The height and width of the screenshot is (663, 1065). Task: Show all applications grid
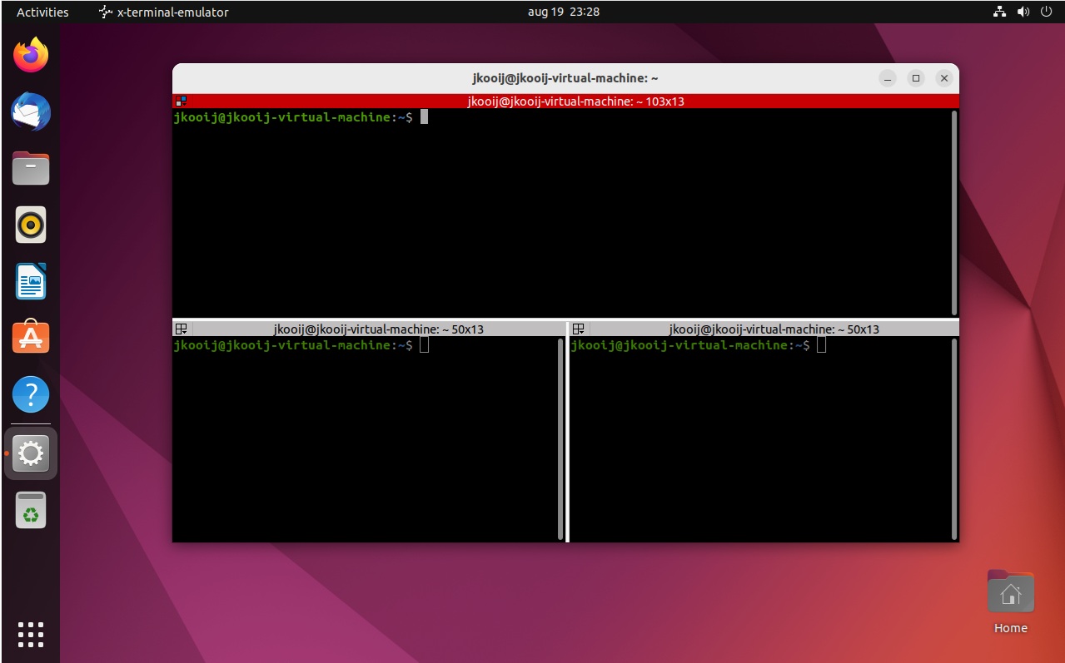31,634
